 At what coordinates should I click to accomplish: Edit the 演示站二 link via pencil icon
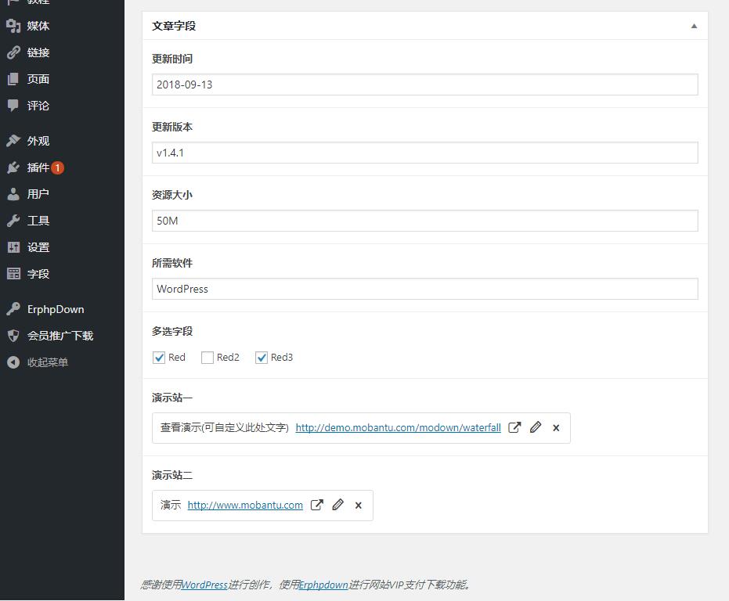click(337, 505)
